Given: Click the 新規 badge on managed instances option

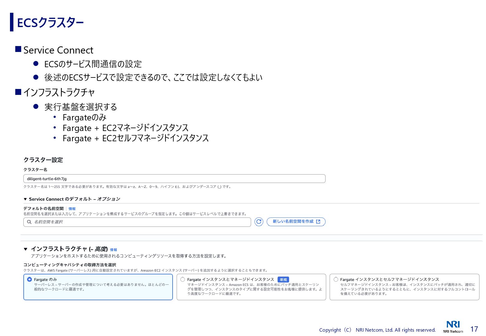Looking at the screenshot, I should 283,280.
